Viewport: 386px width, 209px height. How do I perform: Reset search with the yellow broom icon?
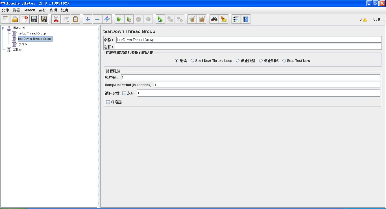coord(224,19)
